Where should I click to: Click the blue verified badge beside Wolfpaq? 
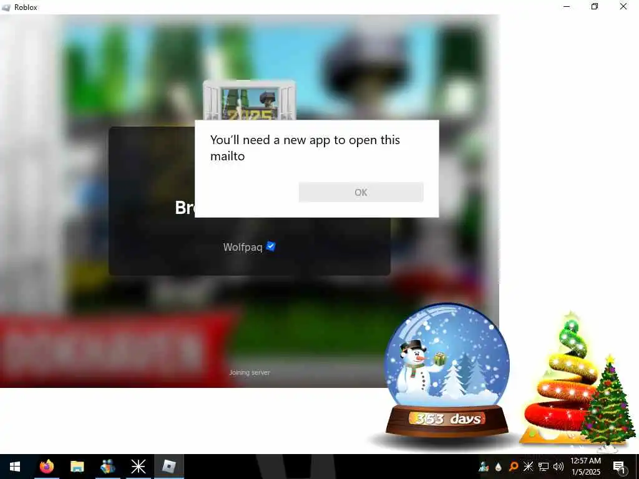click(271, 246)
